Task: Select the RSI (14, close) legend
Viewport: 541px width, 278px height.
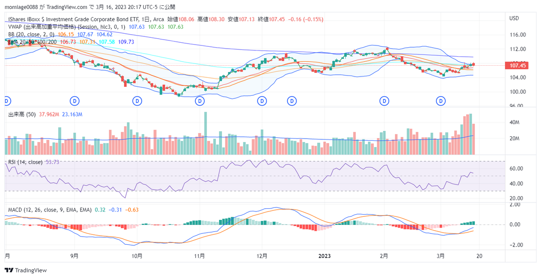Action: point(25,162)
